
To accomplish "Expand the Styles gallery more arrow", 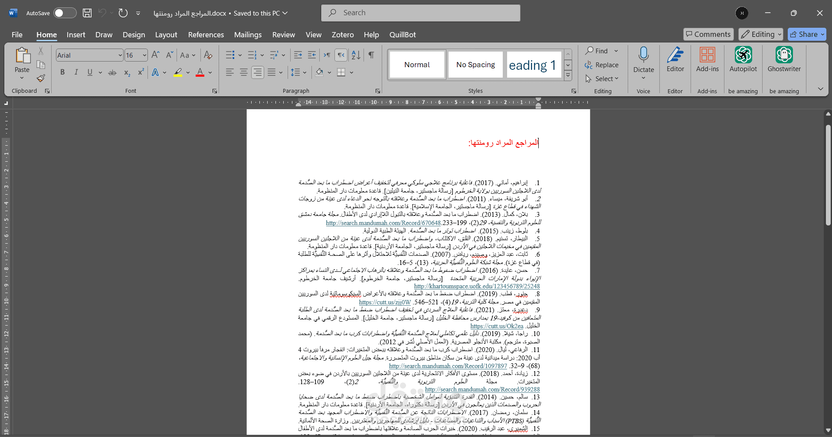I will [568, 75].
